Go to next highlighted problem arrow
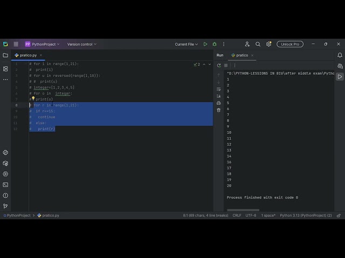Image resolution: width=345 pixels, height=258 pixels. [210, 64]
